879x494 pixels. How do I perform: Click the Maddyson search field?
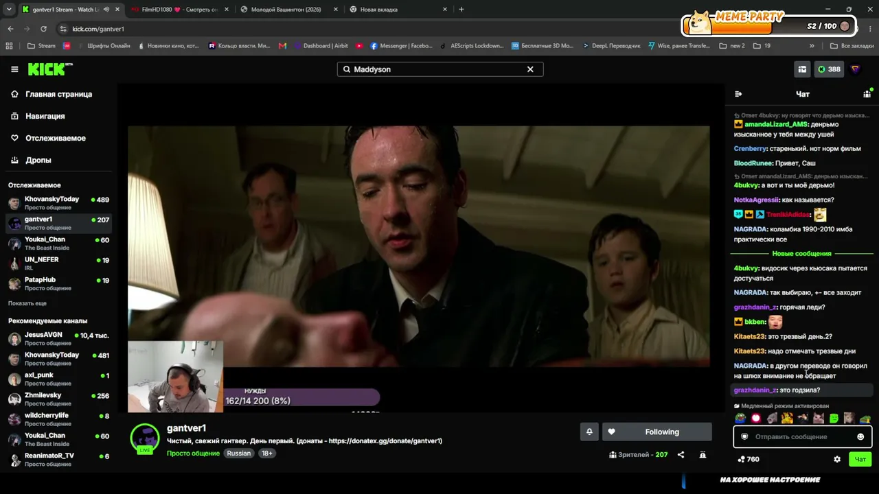(x=439, y=69)
